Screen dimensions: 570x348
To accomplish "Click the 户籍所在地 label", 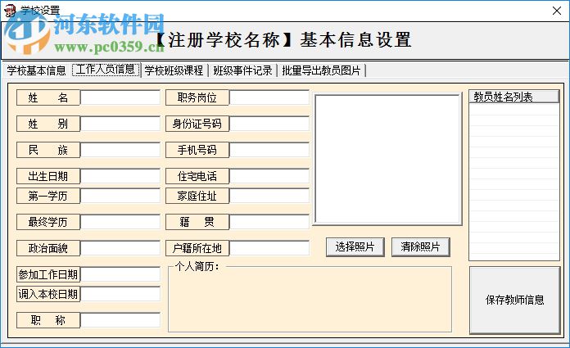I will [197, 248].
